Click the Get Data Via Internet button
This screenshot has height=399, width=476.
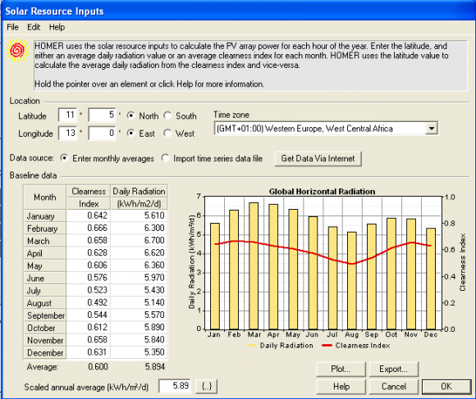(x=318, y=159)
